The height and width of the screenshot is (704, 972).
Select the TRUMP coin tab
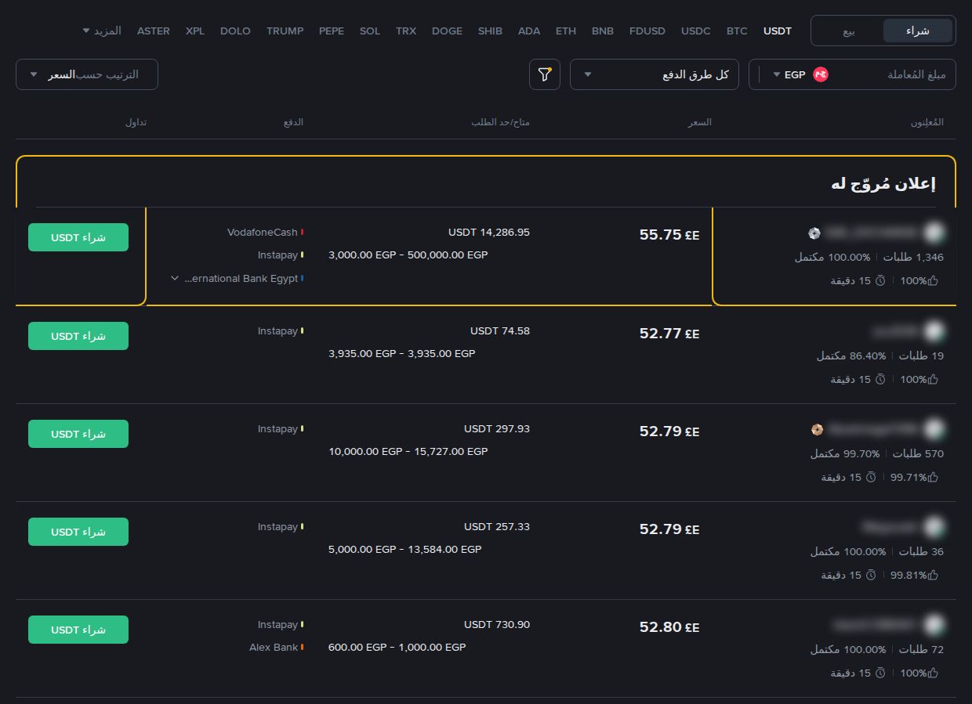[285, 31]
